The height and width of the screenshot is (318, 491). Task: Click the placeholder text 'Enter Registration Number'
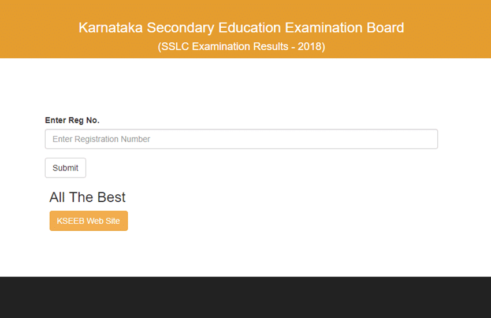(x=101, y=139)
